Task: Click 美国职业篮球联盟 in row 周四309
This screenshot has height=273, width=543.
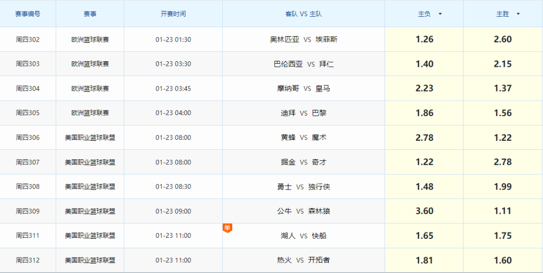Action: pyautogui.click(x=90, y=211)
